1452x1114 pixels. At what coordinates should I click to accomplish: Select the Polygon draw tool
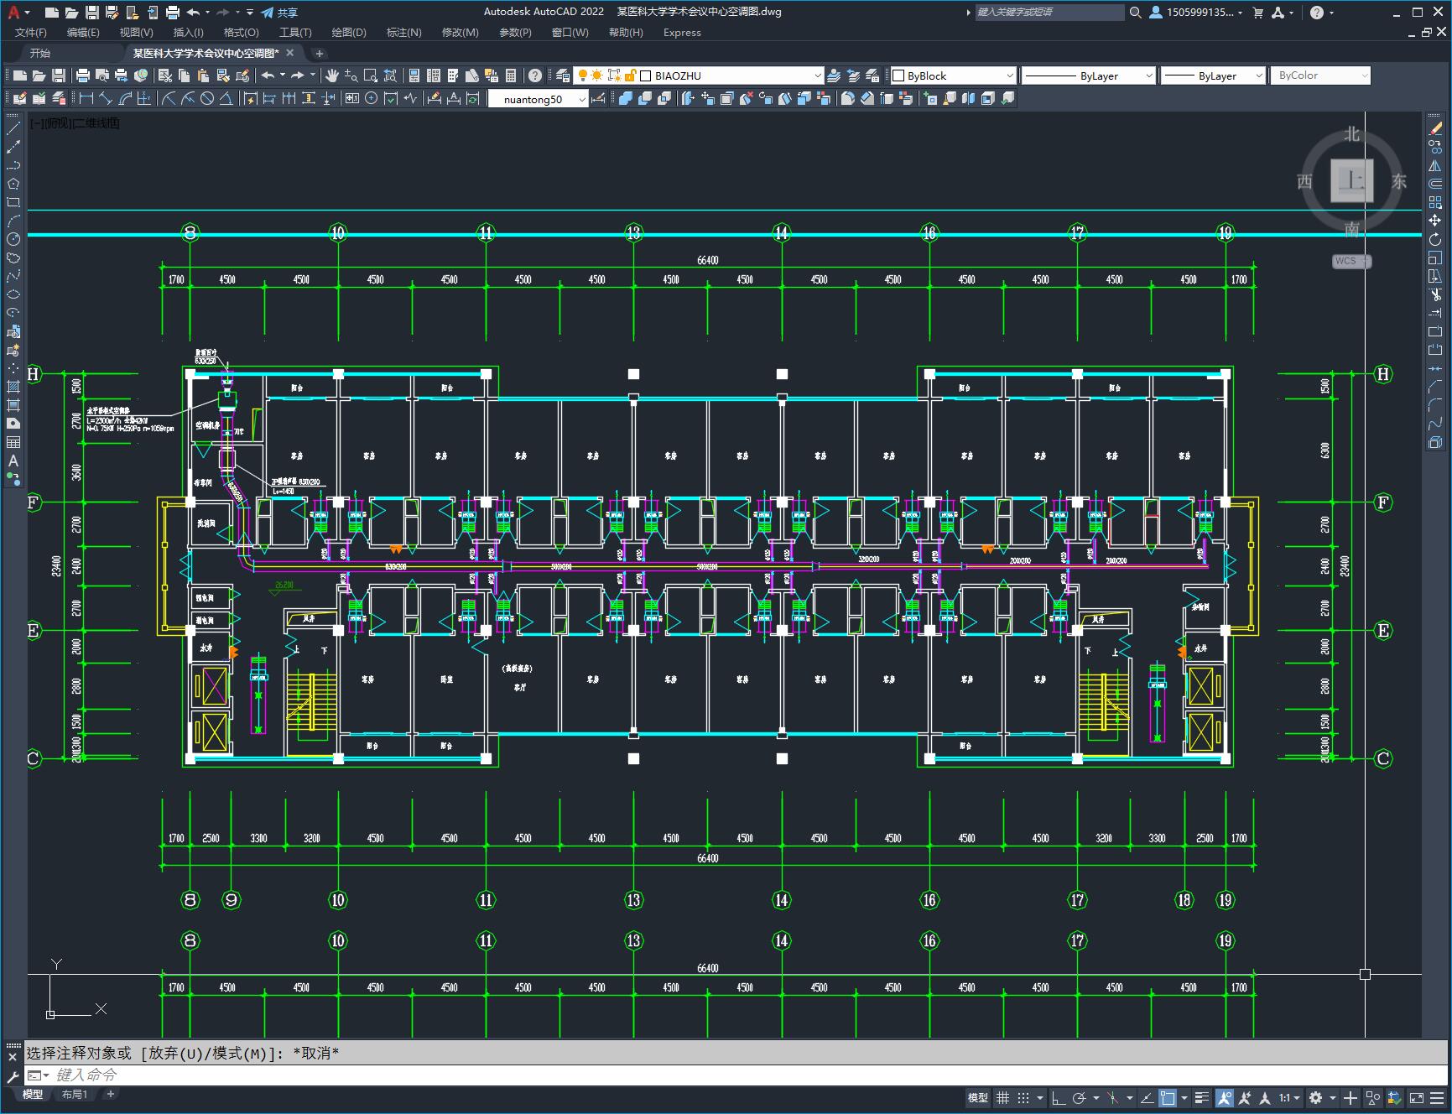point(13,184)
